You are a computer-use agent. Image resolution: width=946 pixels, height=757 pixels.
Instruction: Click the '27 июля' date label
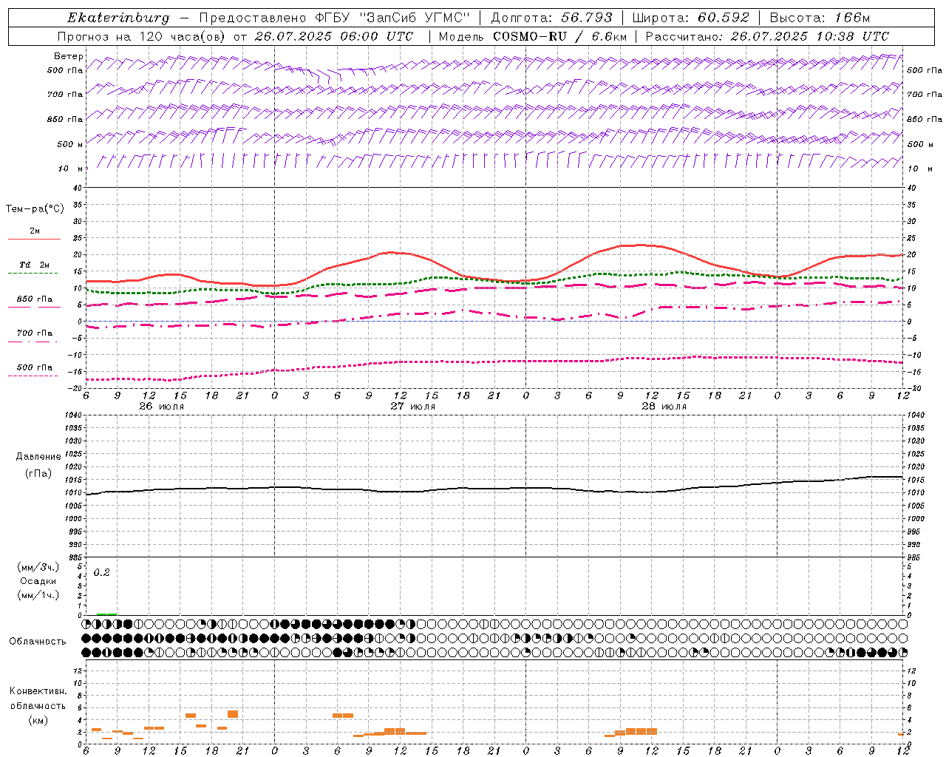pyautogui.click(x=413, y=407)
